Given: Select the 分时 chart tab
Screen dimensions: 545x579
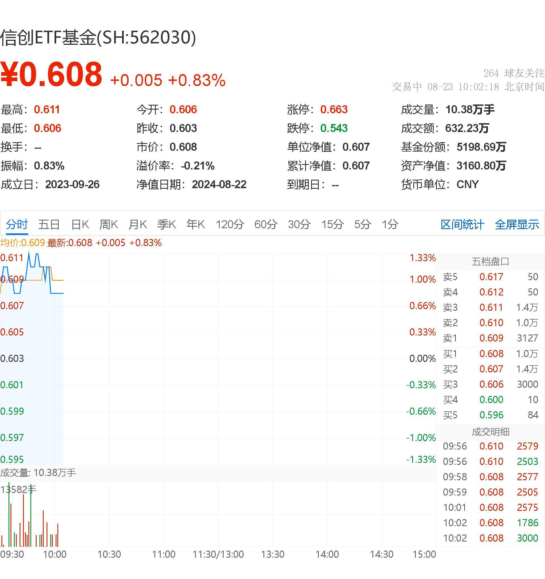Looking at the screenshot, I should [17, 224].
